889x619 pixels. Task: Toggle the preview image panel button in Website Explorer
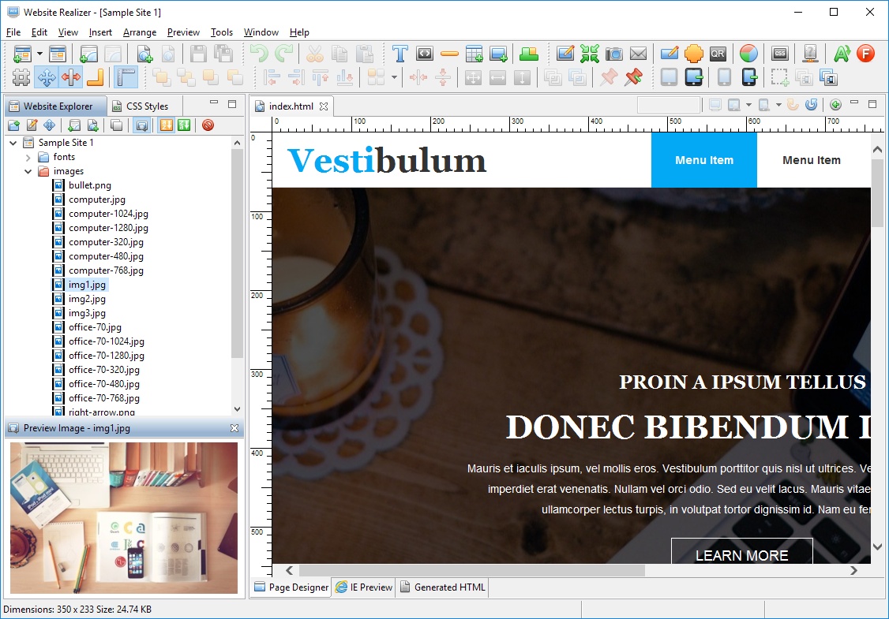(142, 125)
